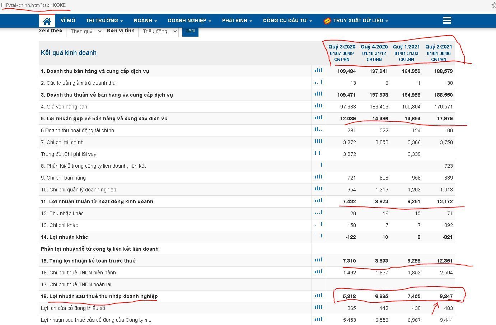The image size is (496, 325).
Task: Go to the home page icon
Action: click(47, 21)
